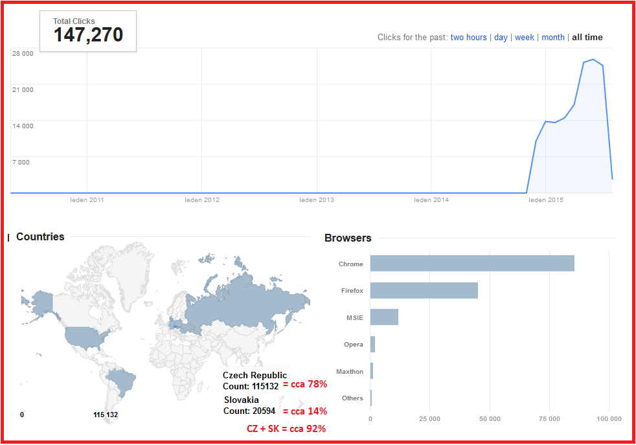
Task: Select the "day" clicks filter
Action: (x=500, y=37)
